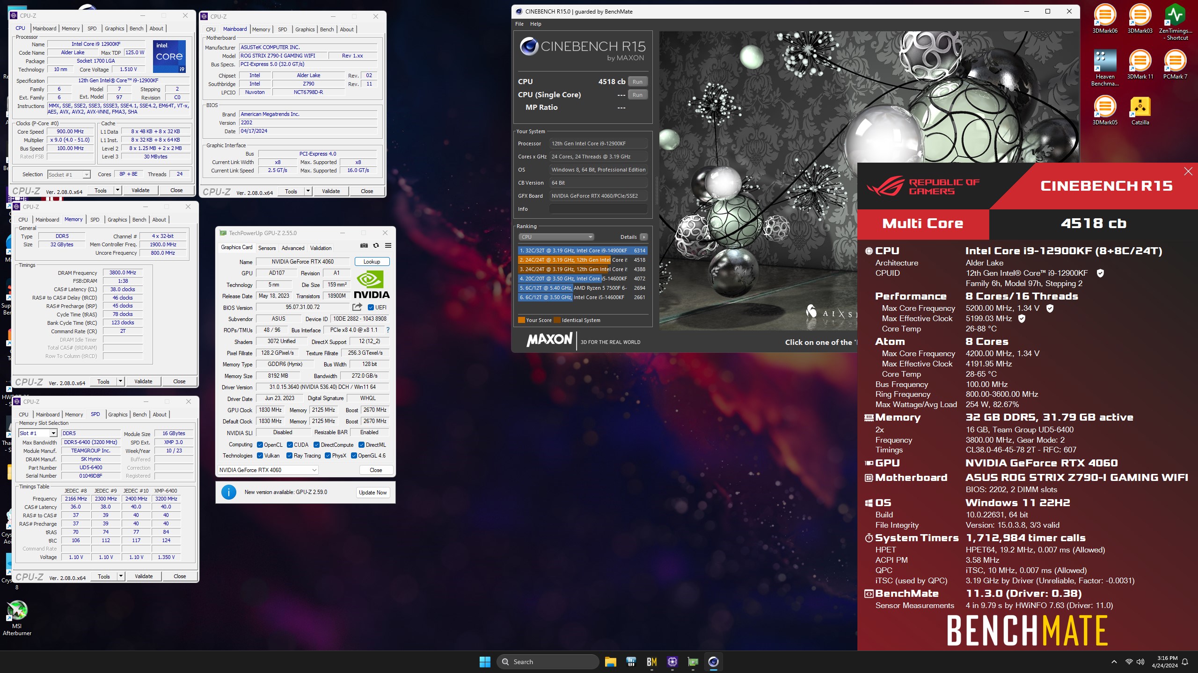Select the i9-14900KF ranking row scoring 6314
Image resolution: width=1198 pixels, height=673 pixels.
click(x=583, y=251)
